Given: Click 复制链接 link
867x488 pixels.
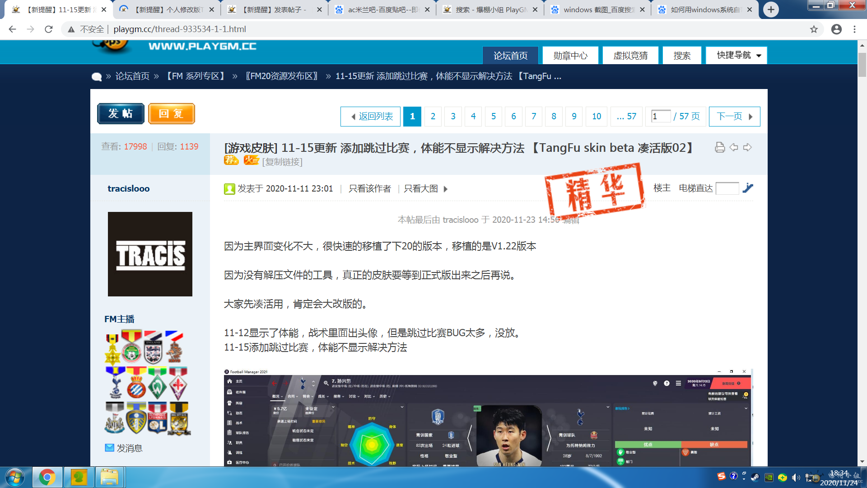Looking at the screenshot, I should (283, 162).
